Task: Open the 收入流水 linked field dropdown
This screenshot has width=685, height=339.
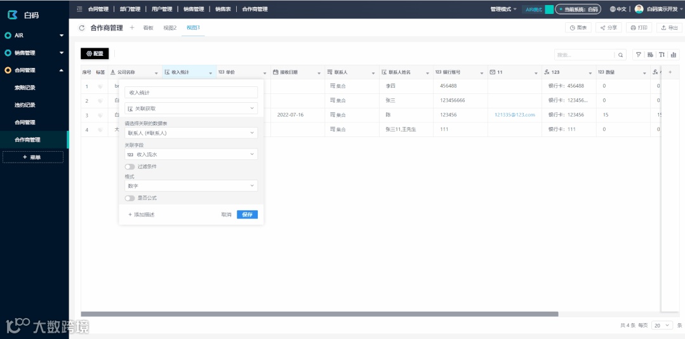Action: click(191, 154)
